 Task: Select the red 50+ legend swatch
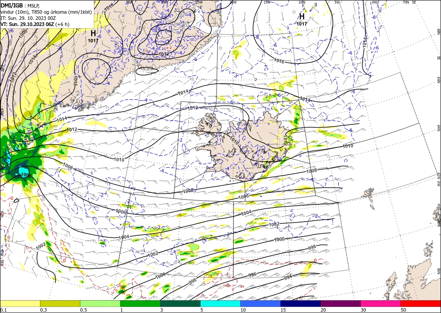421,303
